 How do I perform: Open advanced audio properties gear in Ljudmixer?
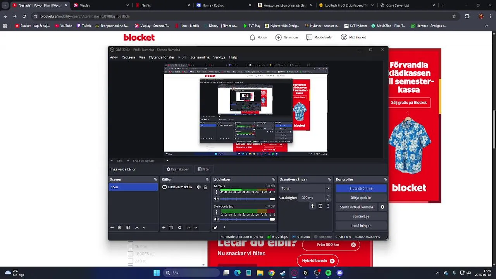point(215,227)
